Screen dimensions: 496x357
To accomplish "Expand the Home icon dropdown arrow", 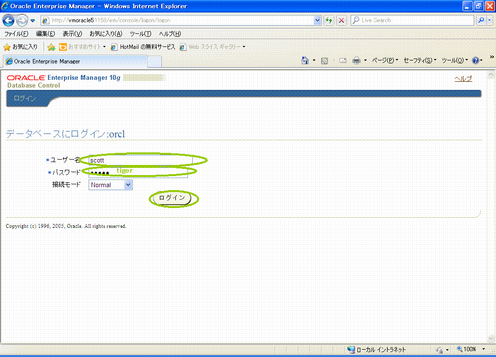I will [x=314, y=60].
